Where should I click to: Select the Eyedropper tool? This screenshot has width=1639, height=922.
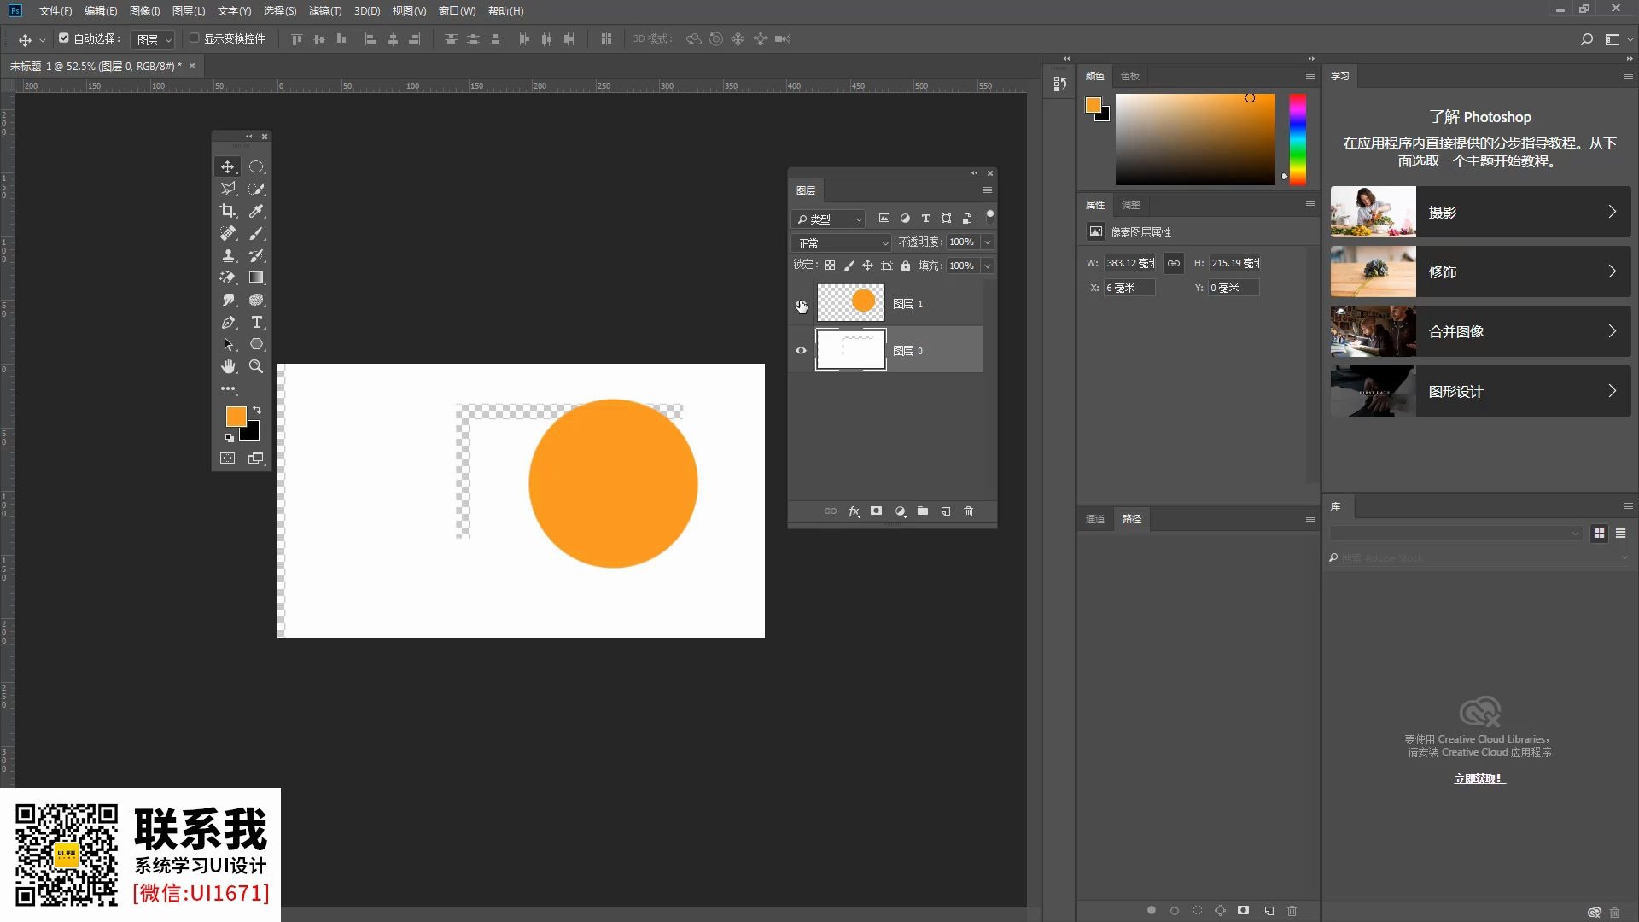coord(256,211)
